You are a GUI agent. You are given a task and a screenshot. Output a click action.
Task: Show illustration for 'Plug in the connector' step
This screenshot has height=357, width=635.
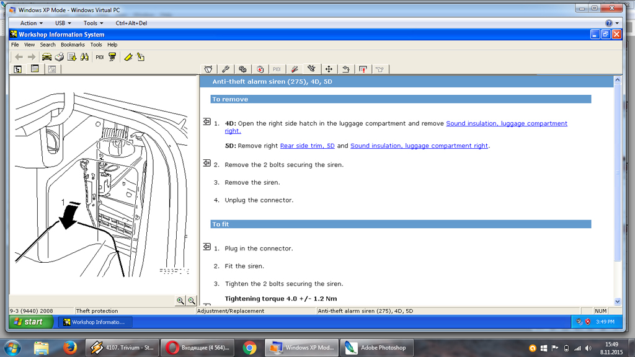point(207,247)
